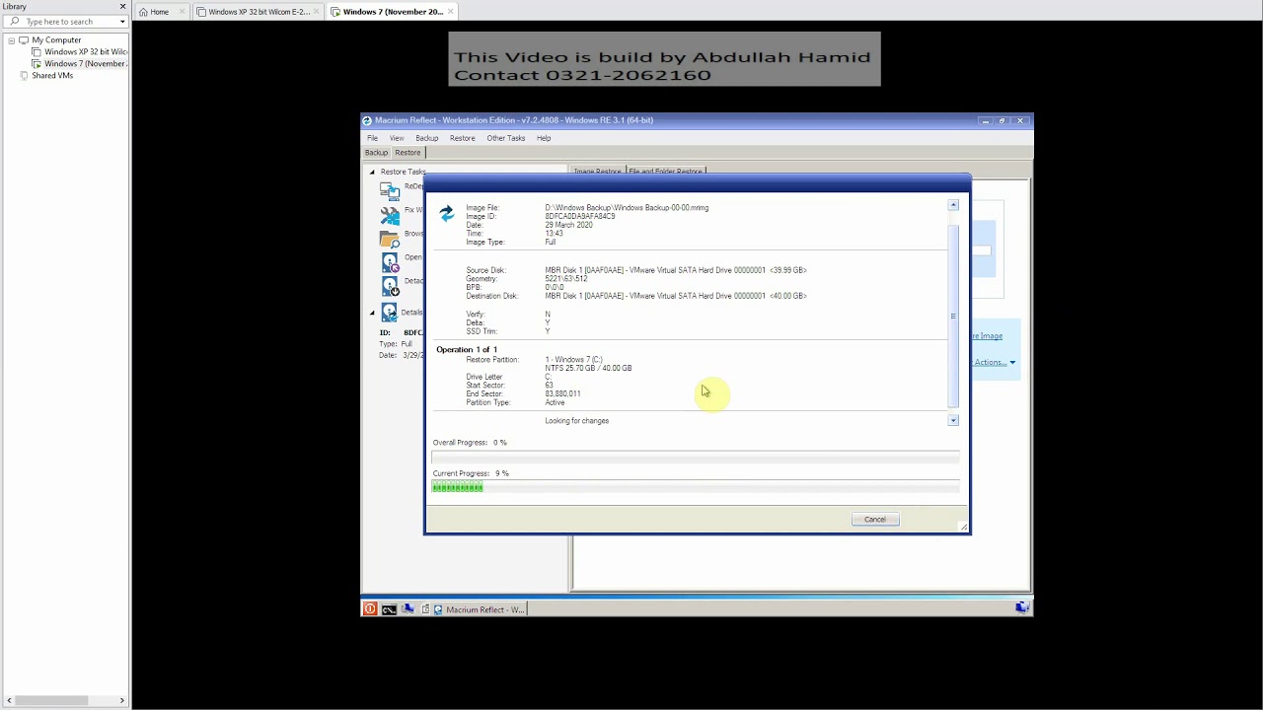Image resolution: width=1263 pixels, height=710 pixels.
Task: Open the File menu in Macrium Reflect
Action: 372,138
